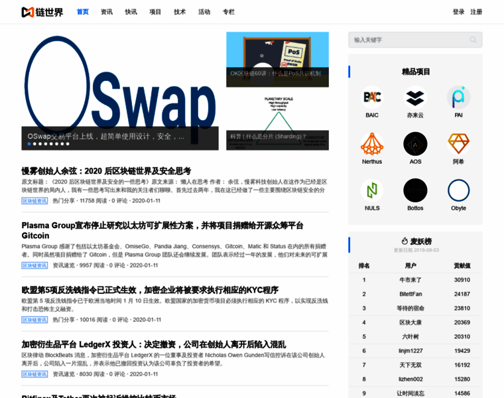Open the 什么是分片 Sharding thumbnail
This screenshot has width=504, height=398.
277,123
